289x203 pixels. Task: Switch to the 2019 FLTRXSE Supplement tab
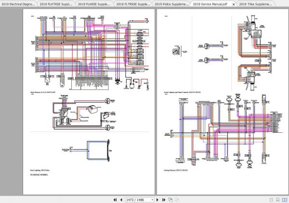coord(132,3)
